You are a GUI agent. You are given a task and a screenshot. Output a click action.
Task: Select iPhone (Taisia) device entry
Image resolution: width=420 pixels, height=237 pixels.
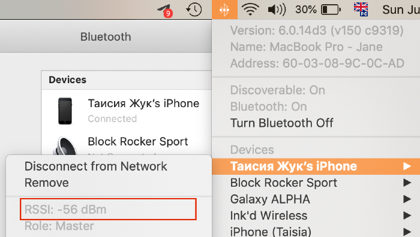(x=316, y=231)
